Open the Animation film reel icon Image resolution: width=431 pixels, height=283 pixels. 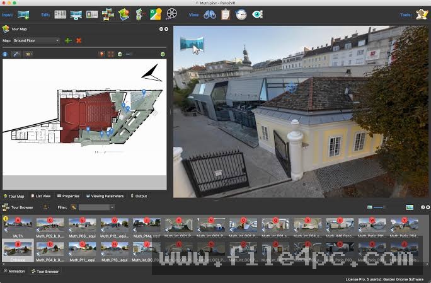pyautogui.click(x=171, y=14)
